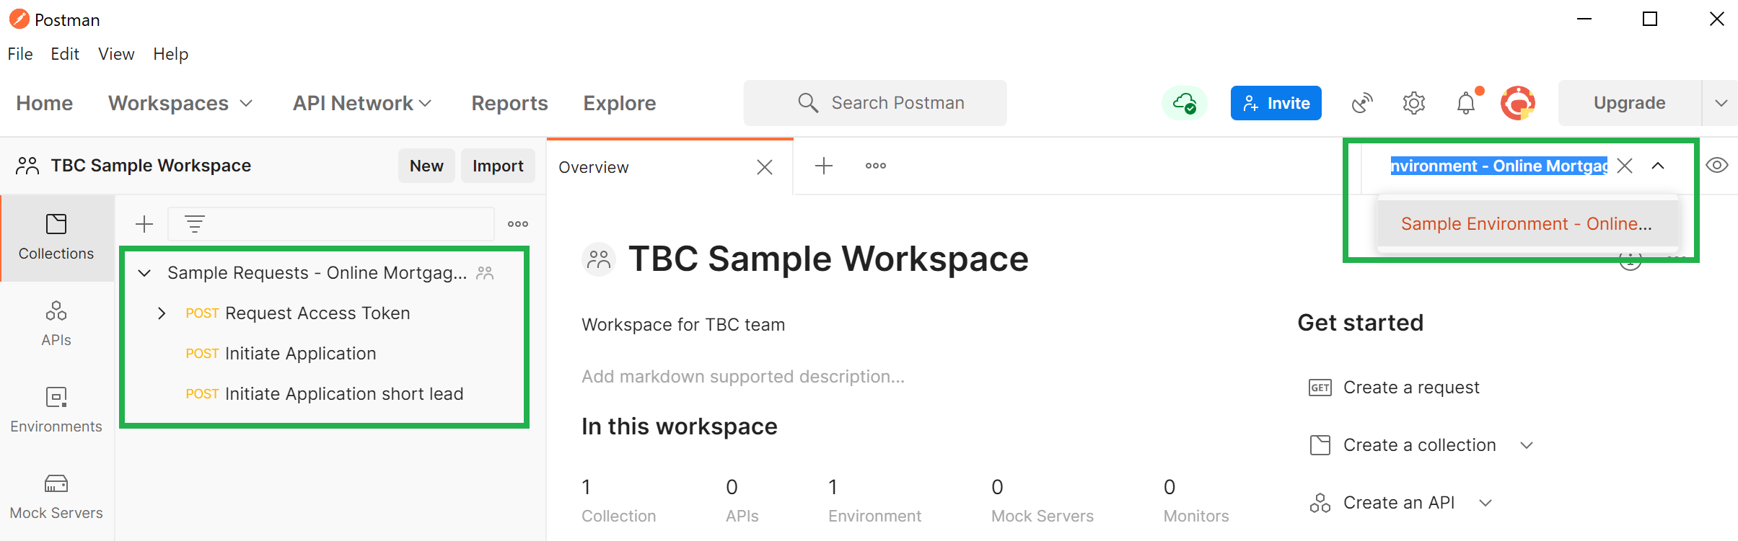Click Add markdown supported description field
1738x541 pixels.
pos(743,377)
